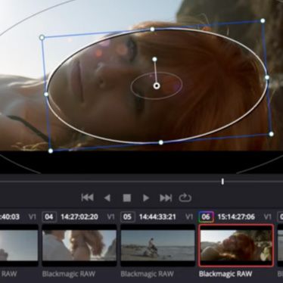Click clip number 04 badge
This screenshot has height=283, width=283.
(x=49, y=216)
